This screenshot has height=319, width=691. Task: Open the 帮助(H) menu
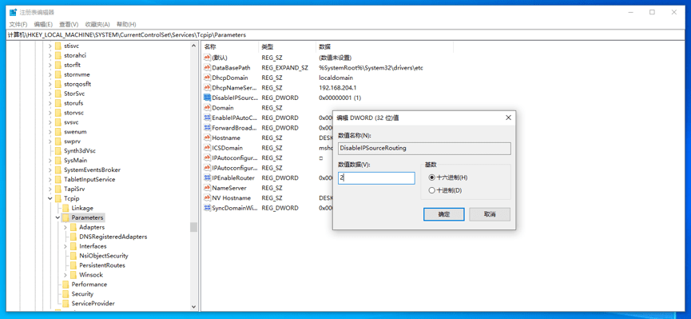126,24
